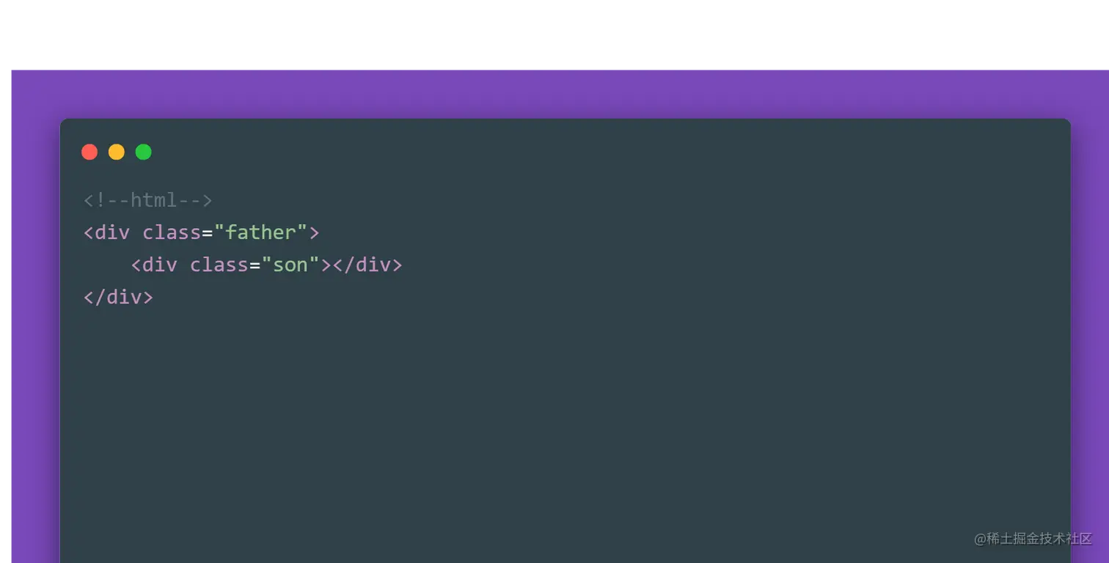The width and height of the screenshot is (1109, 563).
Task: Click the @ symbol in the watermark
Action: (x=980, y=539)
